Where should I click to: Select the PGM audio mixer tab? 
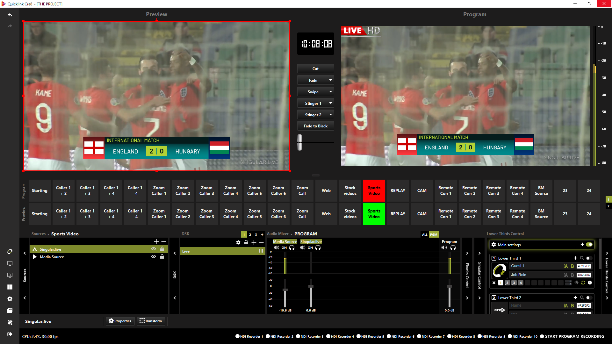click(x=434, y=234)
